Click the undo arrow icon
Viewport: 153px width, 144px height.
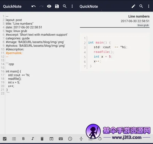pyautogui.click(x=33, y=6)
